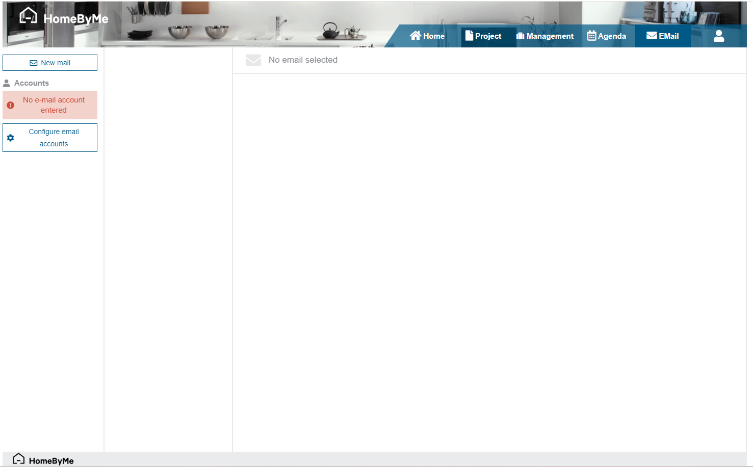Viewport: 753px width, 467px height.
Task: Click the HomeByMe brand text in header
Action: click(x=76, y=19)
